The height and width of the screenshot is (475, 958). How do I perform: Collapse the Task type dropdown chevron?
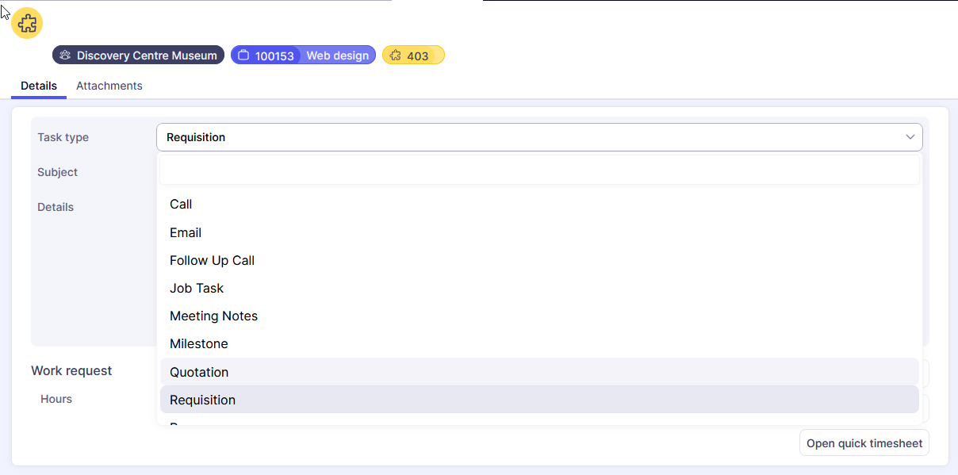pyautogui.click(x=910, y=137)
